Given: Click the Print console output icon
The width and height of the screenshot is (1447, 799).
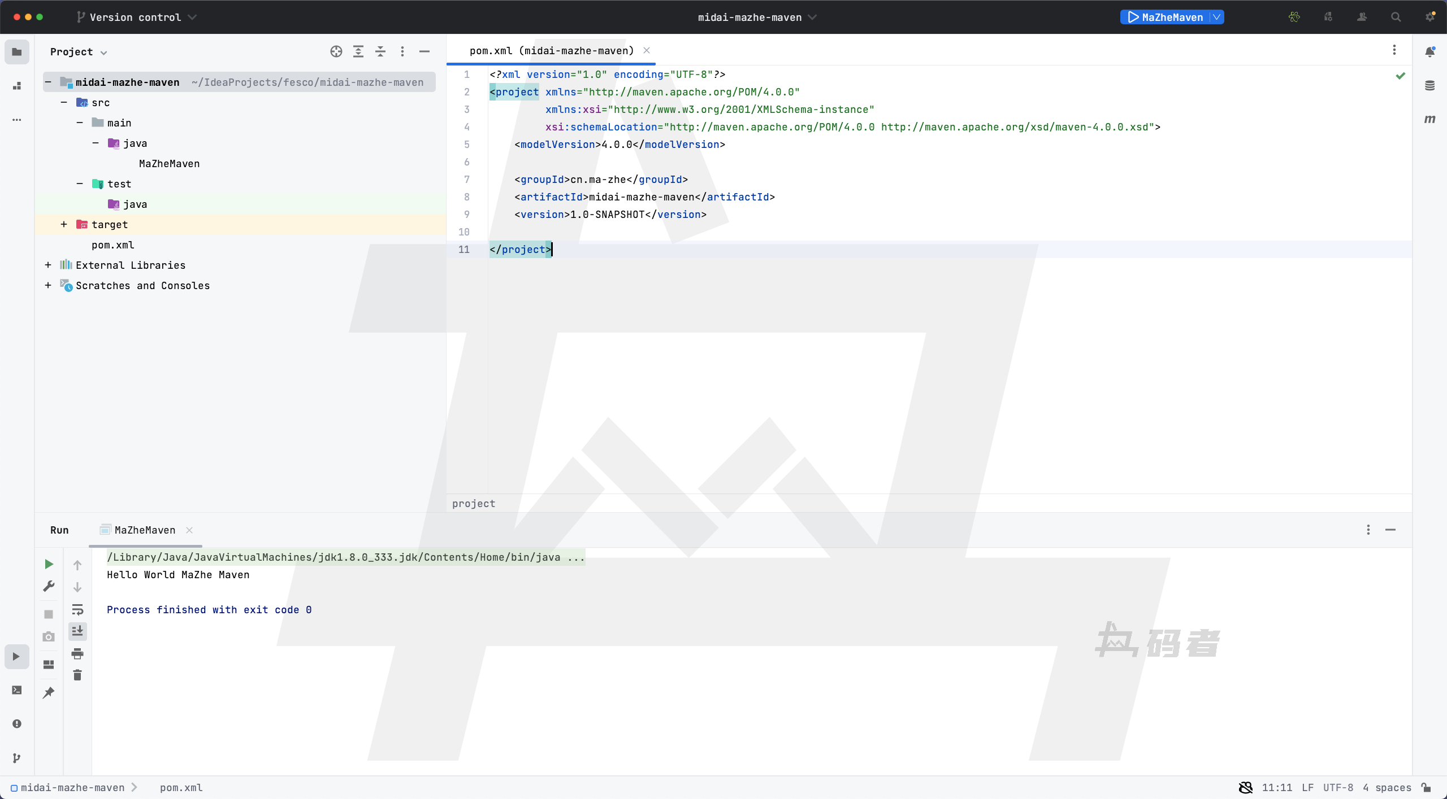Looking at the screenshot, I should pyautogui.click(x=77, y=654).
